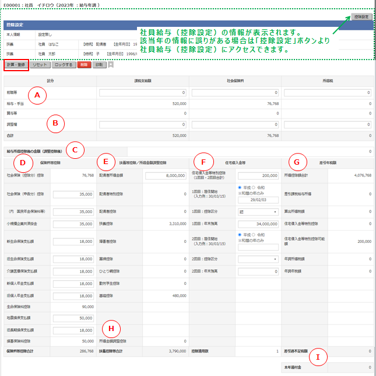This screenshot has width=376, height=376.
Task: Open the 1回目 控除区分 dropdown
Action: coord(257,211)
